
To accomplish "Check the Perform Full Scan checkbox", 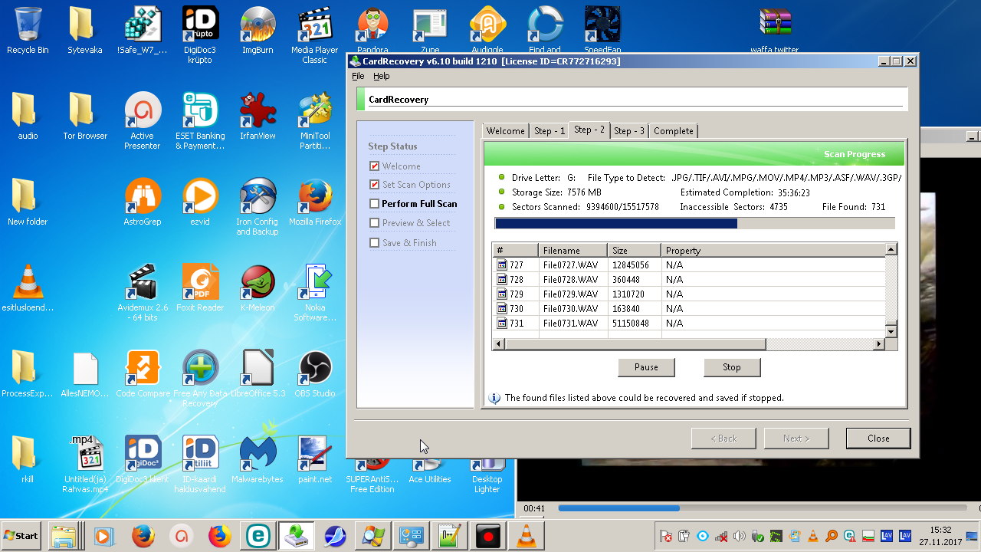I will [x=374, y=204].
